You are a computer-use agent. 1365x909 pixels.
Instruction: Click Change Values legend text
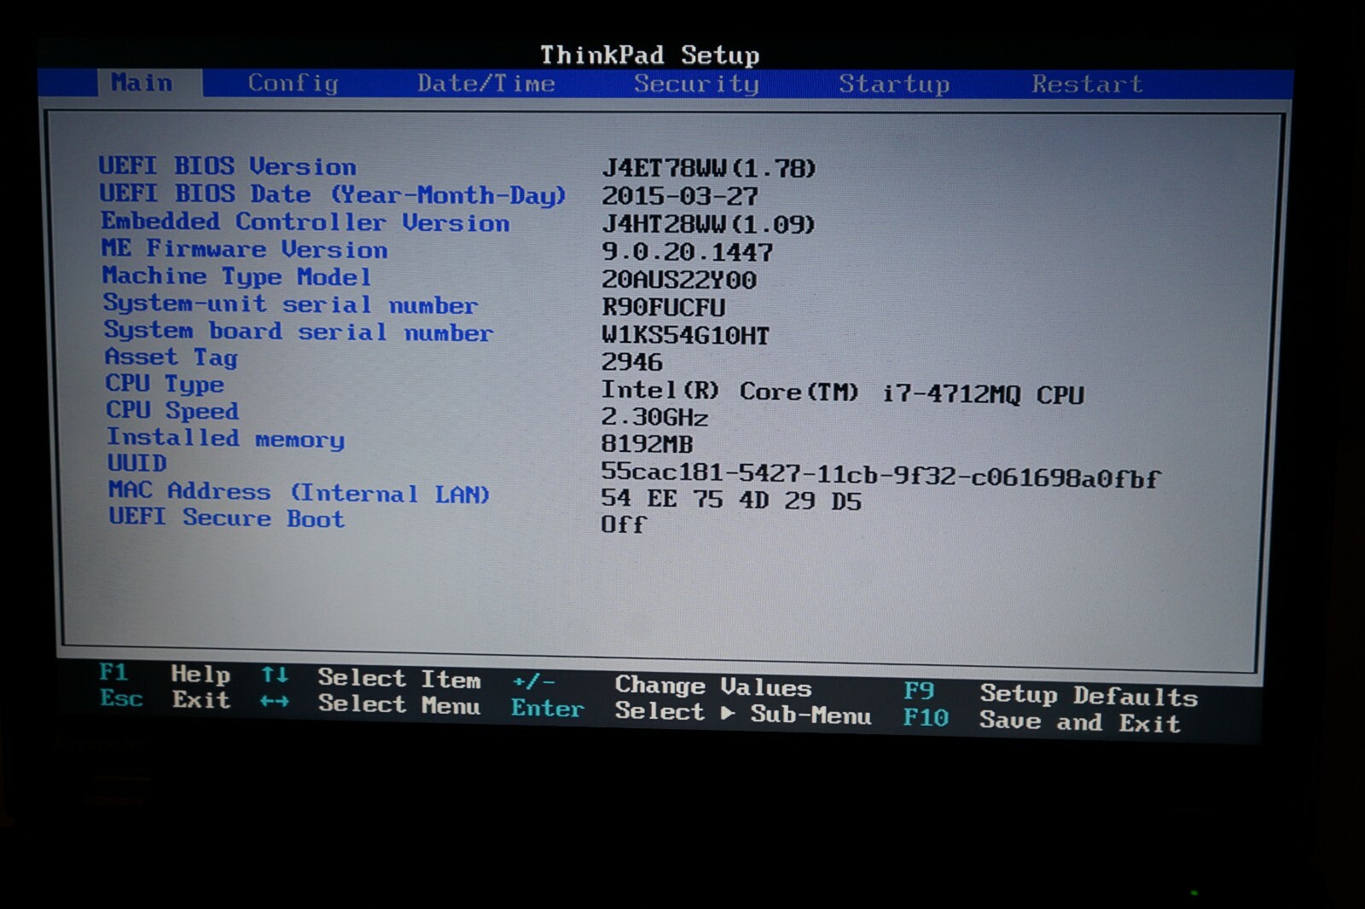[713, 686]
